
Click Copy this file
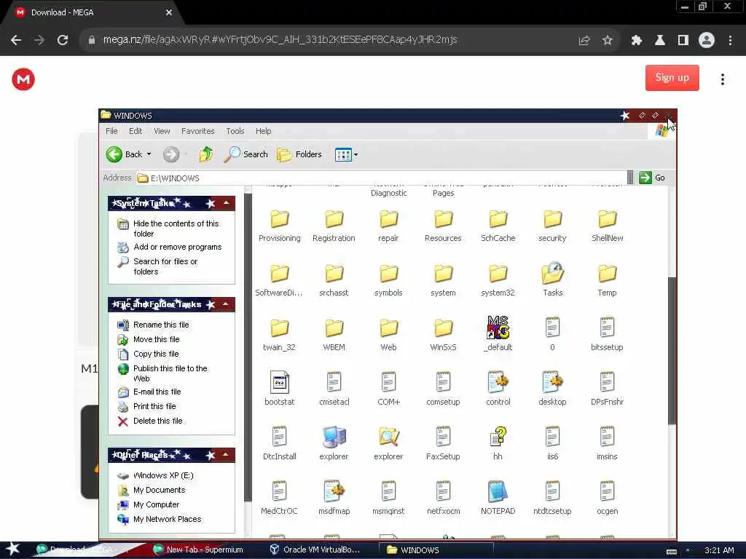click(156, 354)
